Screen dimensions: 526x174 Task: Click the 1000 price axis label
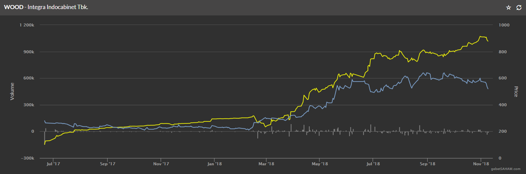click(504, 25)
